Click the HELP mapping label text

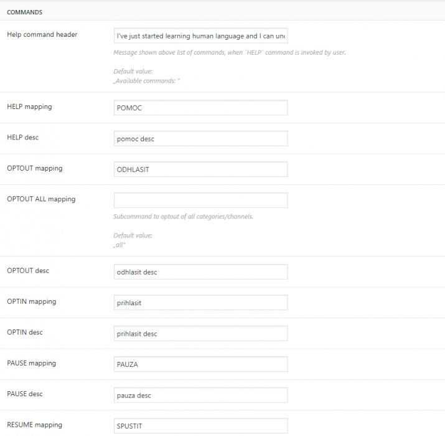click(29, 107)
